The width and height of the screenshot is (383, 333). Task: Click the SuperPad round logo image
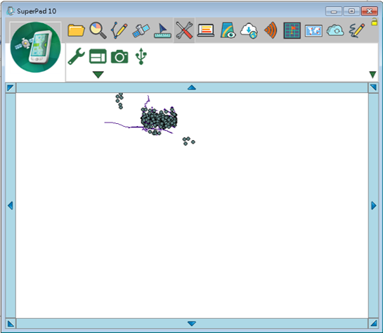click(x=35, y=47)
